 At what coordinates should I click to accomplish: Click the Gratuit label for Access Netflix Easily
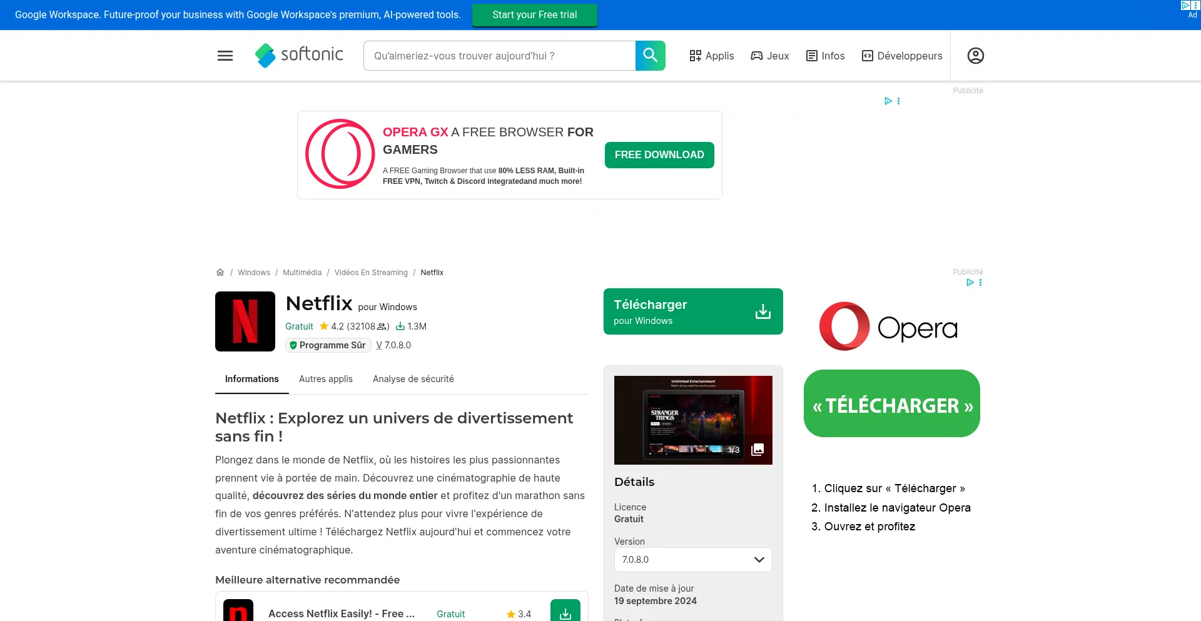(451, 614)
